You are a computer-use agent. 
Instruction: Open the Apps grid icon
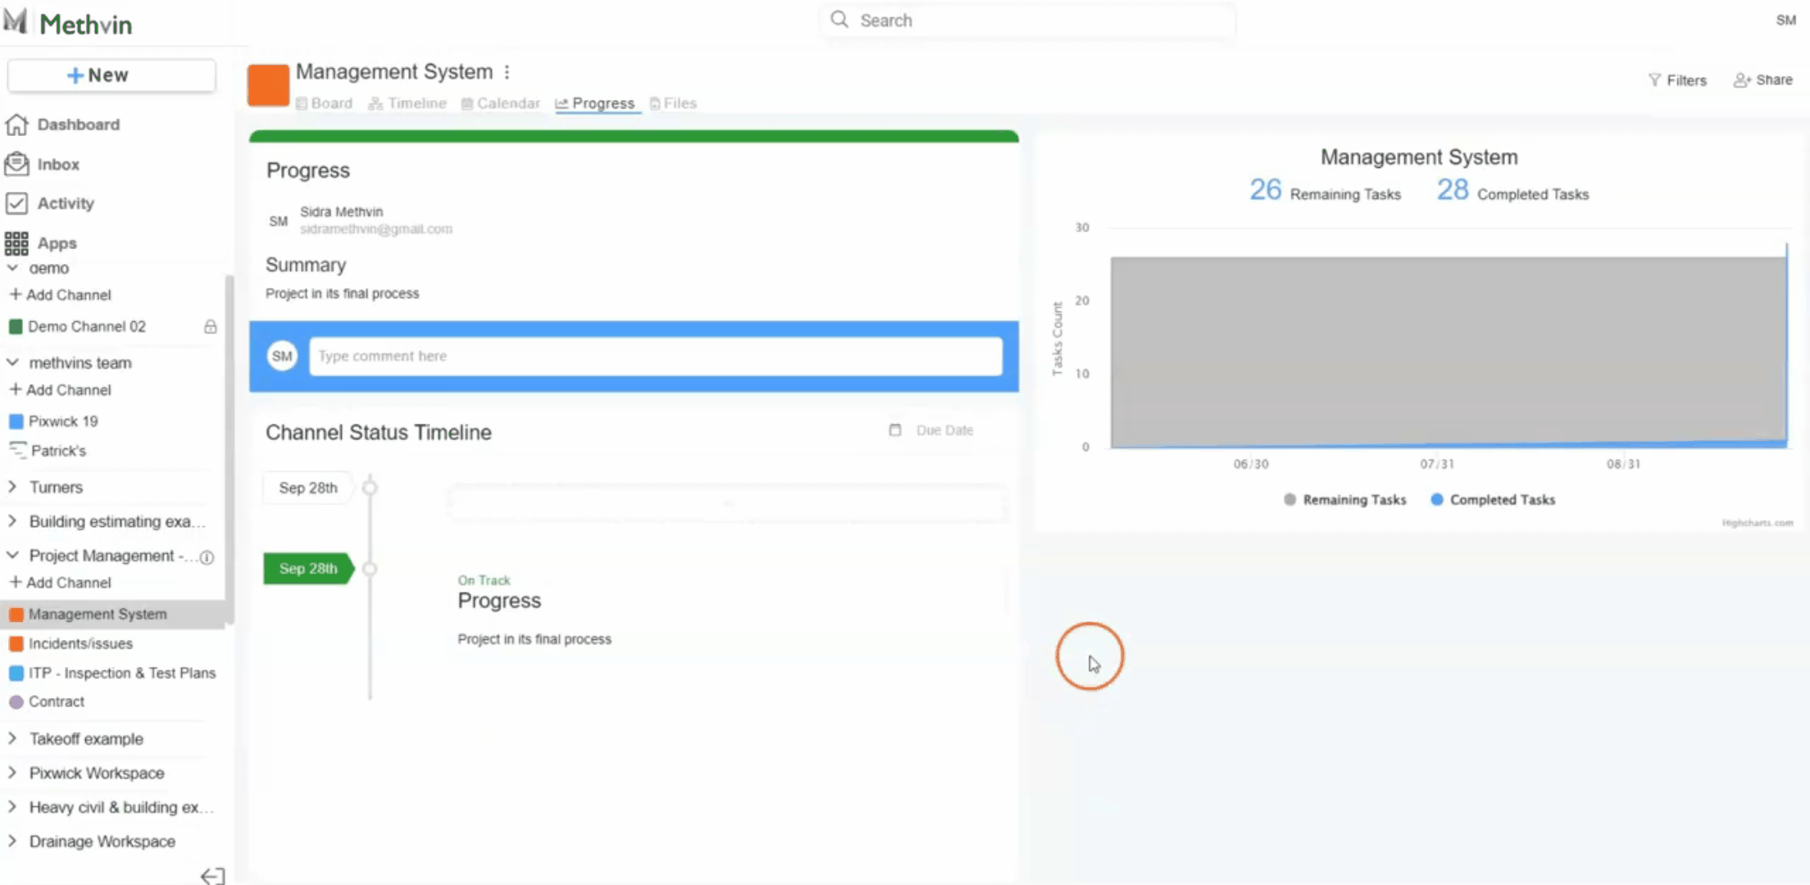pos(16,243)
